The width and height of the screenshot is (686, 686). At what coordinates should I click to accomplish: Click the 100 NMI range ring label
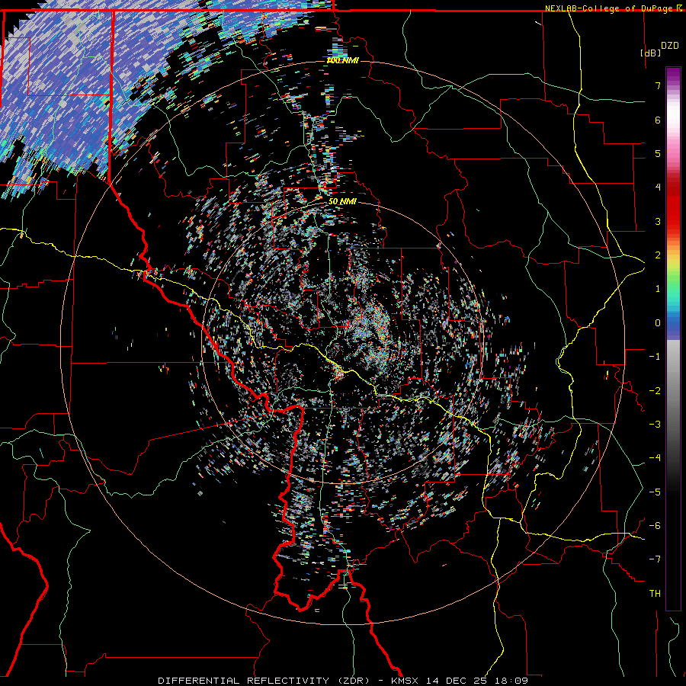342,60
